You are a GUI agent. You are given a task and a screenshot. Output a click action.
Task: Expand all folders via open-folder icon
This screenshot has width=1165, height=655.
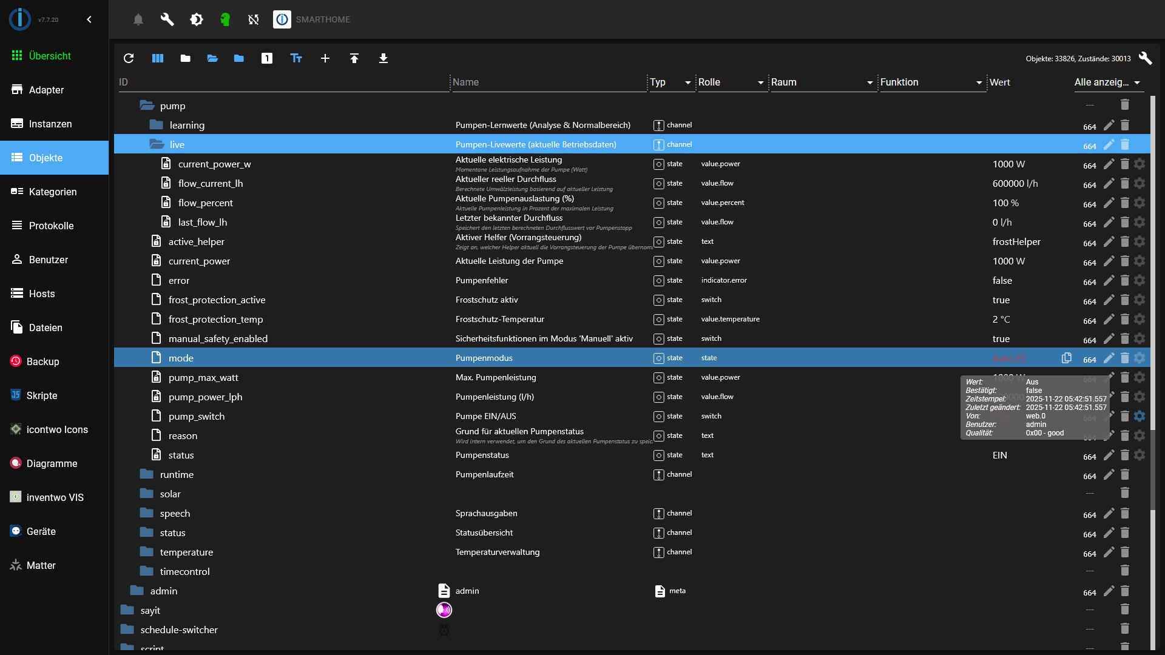tap(212, 58)
